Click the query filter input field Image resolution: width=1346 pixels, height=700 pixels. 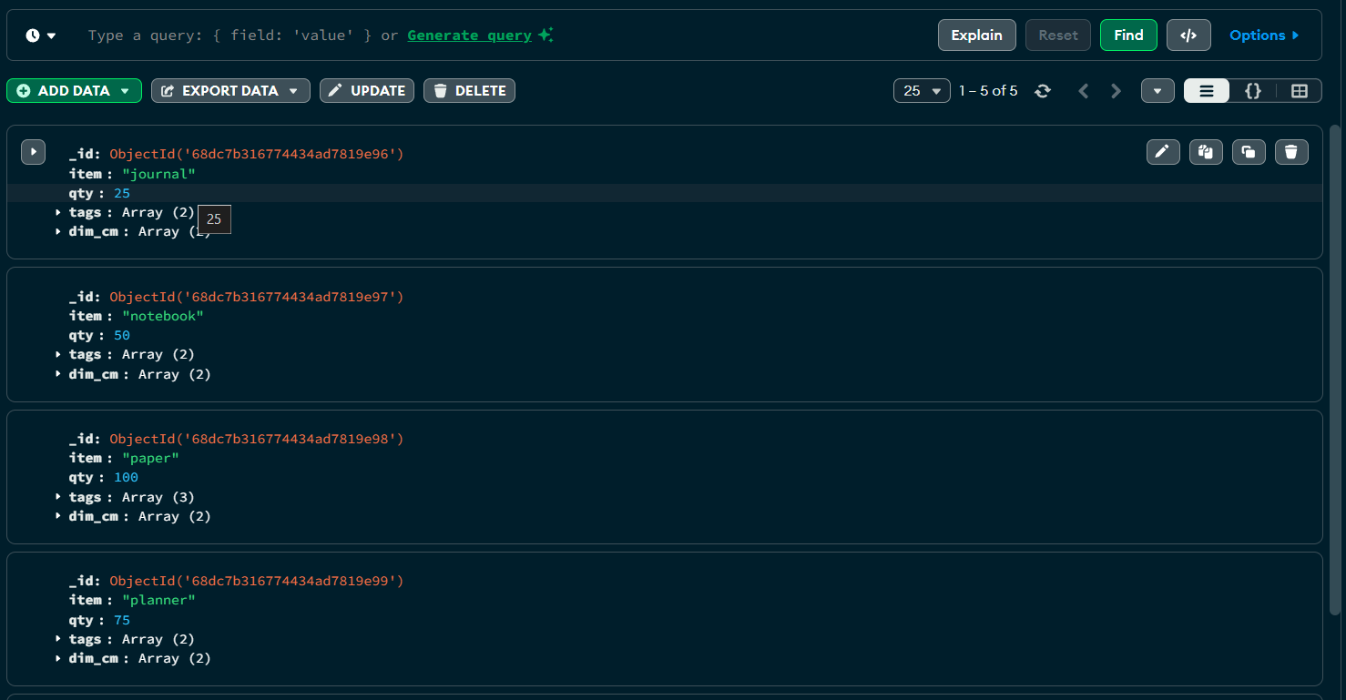228,36
